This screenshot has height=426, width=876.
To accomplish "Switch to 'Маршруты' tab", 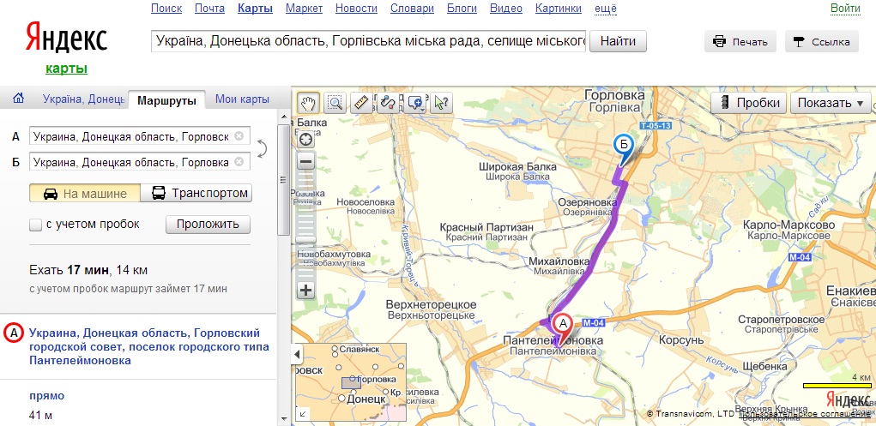I will (x=166, y=100).
